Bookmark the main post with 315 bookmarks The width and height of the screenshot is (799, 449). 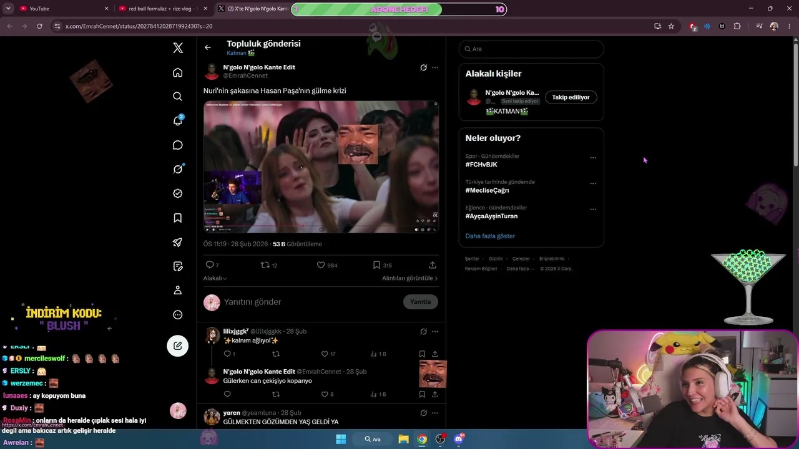click(377, 265)
